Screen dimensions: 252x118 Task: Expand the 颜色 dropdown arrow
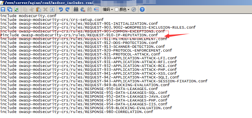pyautogui.click(x=129, y=9)
